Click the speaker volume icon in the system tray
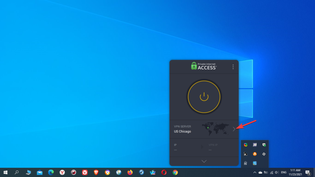Screen dimensions: 315x177 coord(277,172)
